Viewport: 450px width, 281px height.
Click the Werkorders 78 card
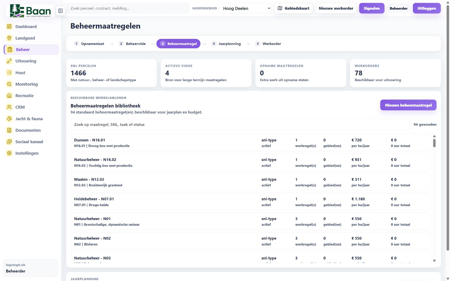click(x=395, y=73)
